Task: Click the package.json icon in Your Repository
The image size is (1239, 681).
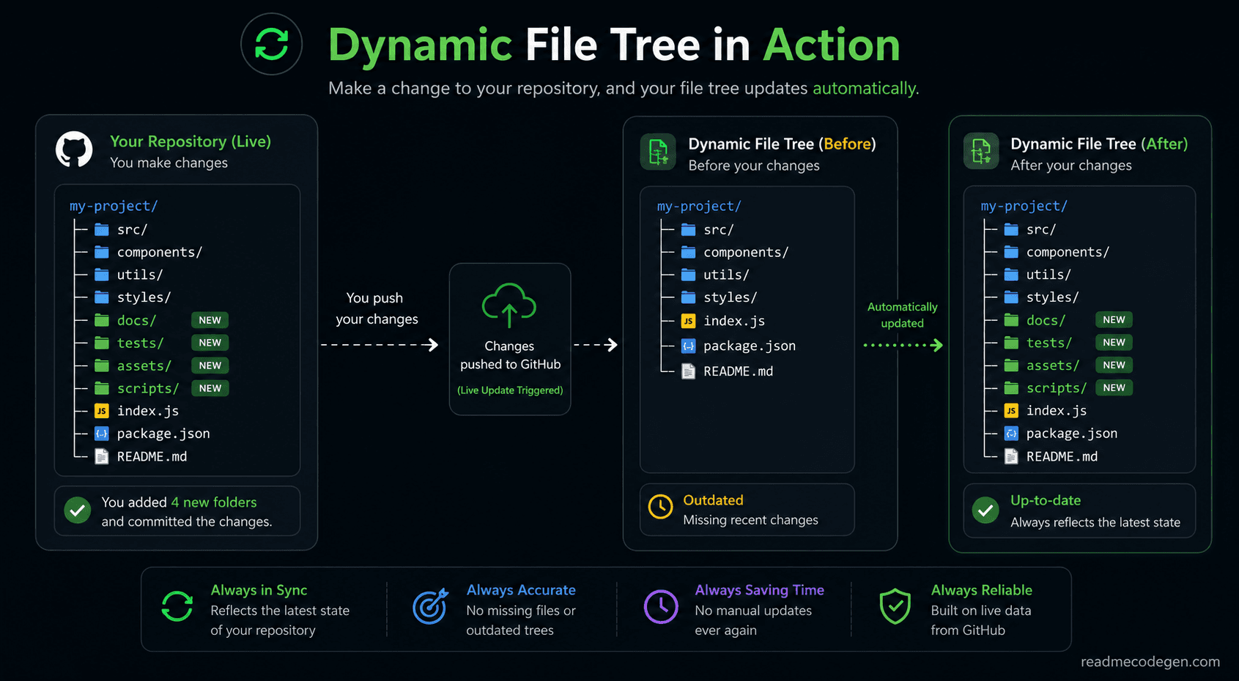Action: 102,434
